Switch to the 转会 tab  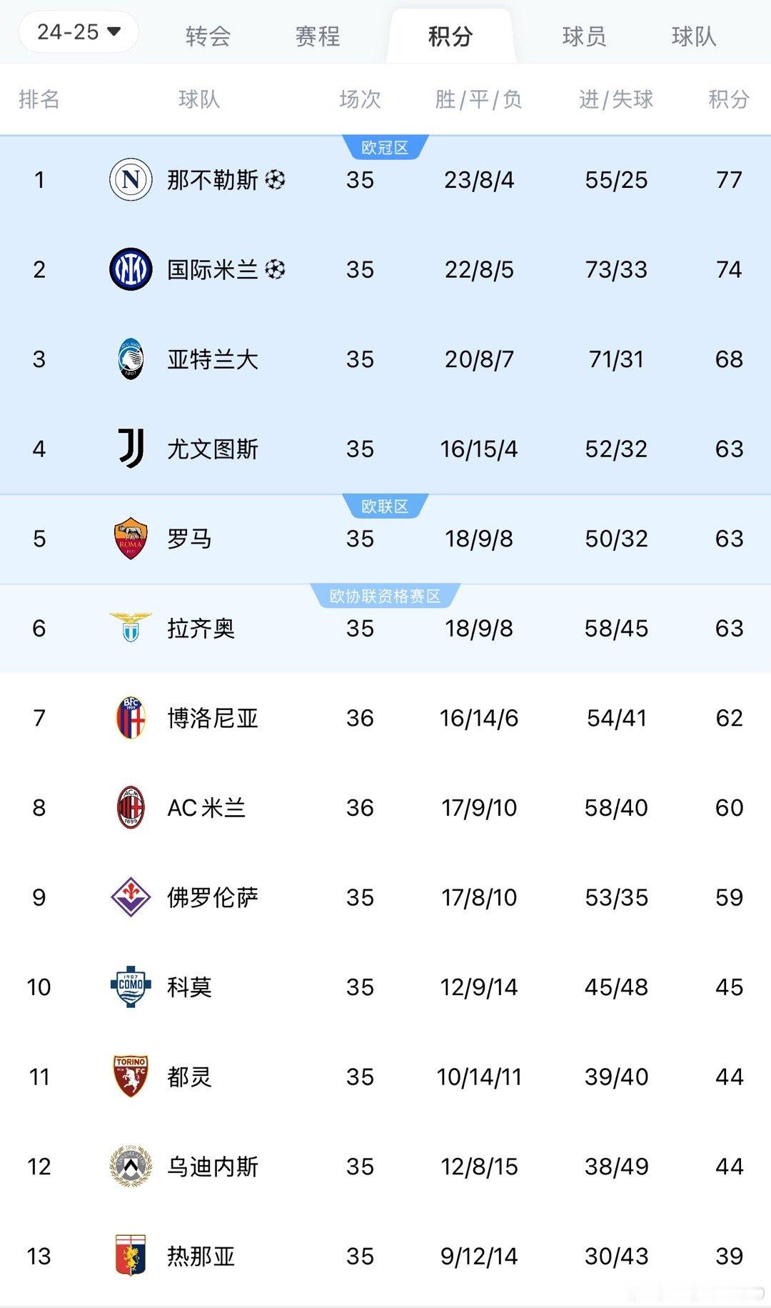pos(208,36)
